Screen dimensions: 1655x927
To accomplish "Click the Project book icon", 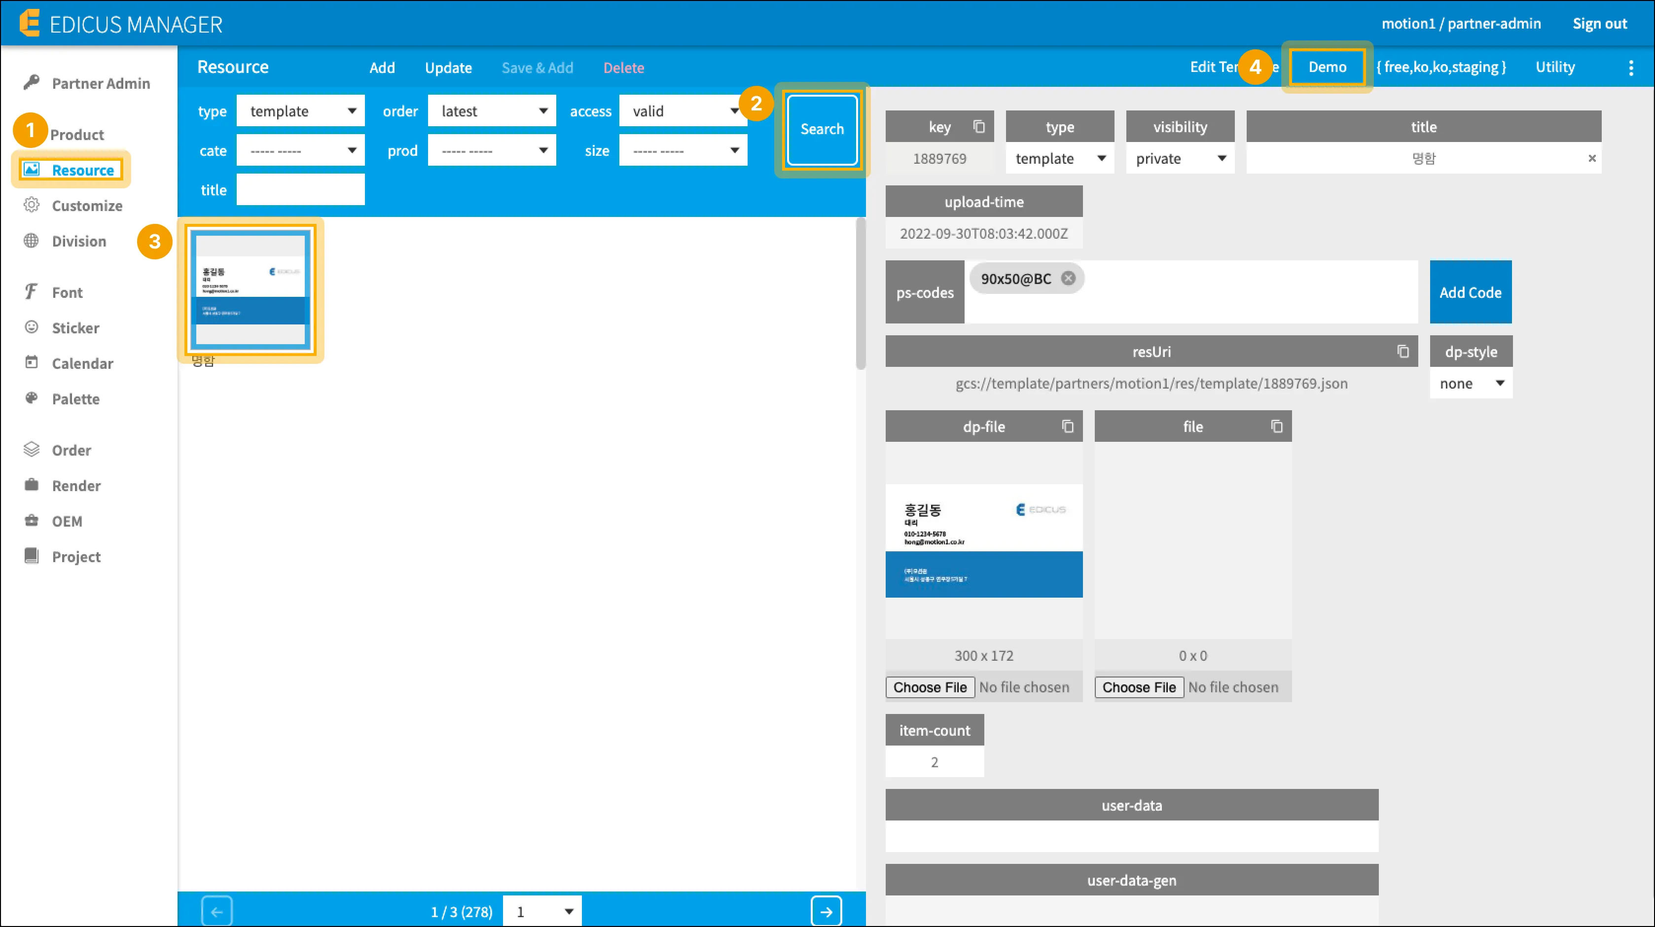I will pyautogui.click(x=32, y=555).
